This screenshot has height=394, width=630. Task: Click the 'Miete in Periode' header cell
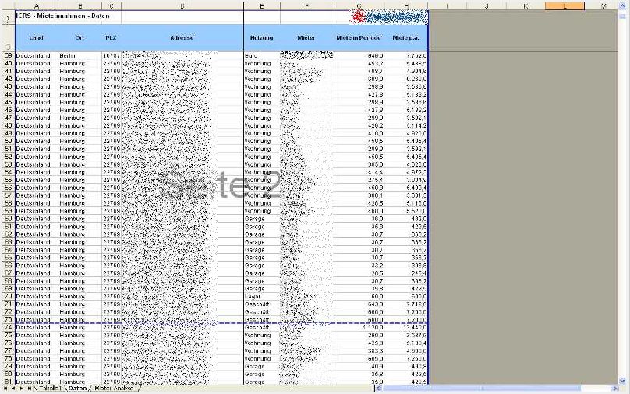pos(359,37)
